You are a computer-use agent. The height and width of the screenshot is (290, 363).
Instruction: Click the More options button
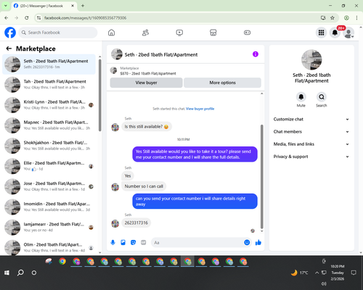pyautogui.click(x=222, y=83)
